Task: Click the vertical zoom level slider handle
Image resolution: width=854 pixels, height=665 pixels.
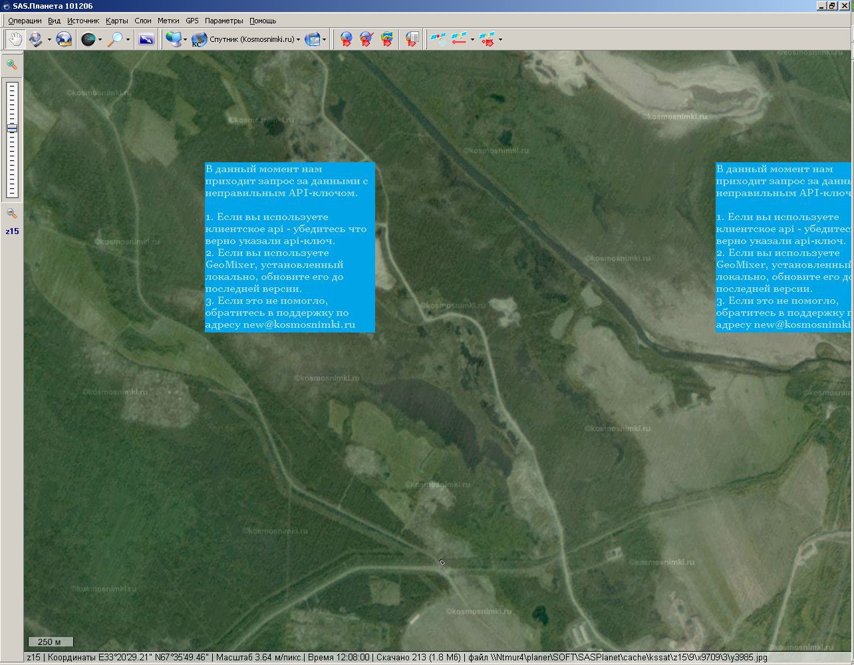Action: coord(12,128)
